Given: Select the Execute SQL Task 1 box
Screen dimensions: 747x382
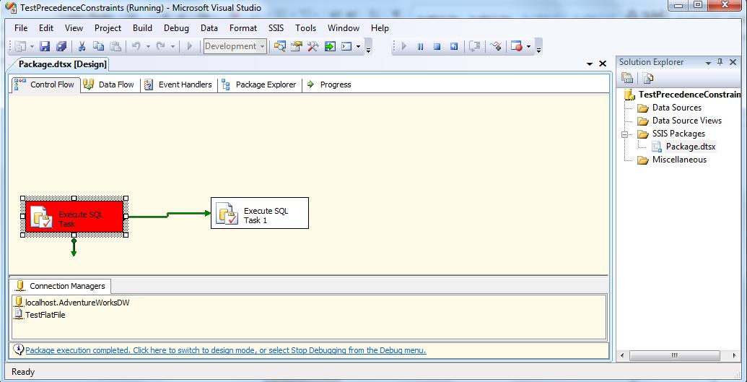Looking at the screenshot, I should (259, 214).
